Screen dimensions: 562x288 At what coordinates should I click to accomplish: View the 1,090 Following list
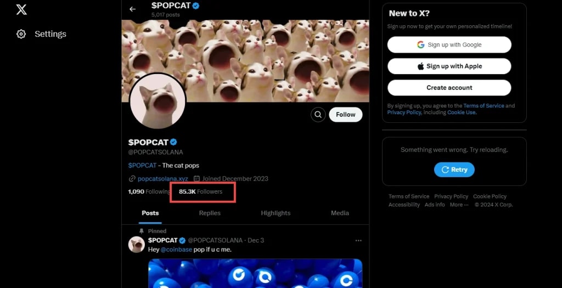click(x=149, y=191)
